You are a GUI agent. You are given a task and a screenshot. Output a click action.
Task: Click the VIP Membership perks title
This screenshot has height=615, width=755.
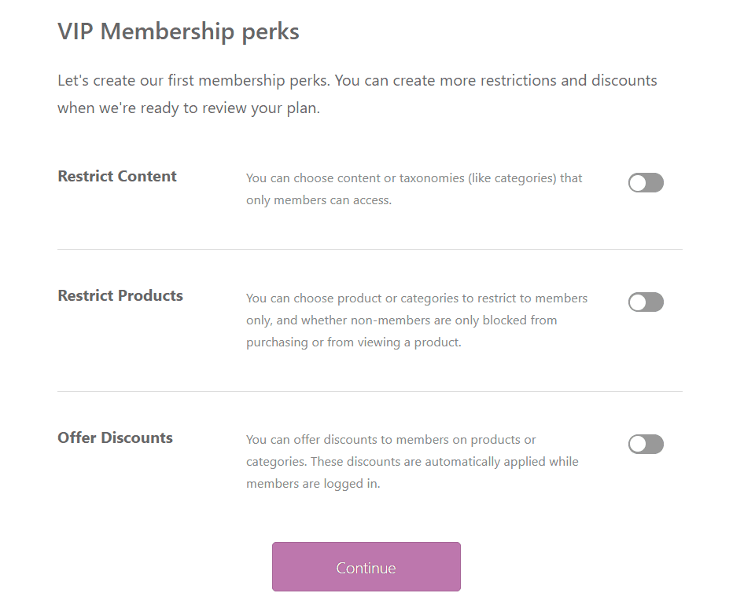(178, 31)
